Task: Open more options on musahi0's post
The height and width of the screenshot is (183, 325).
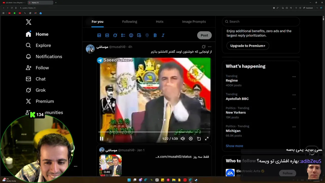Action: click(209, 47)
